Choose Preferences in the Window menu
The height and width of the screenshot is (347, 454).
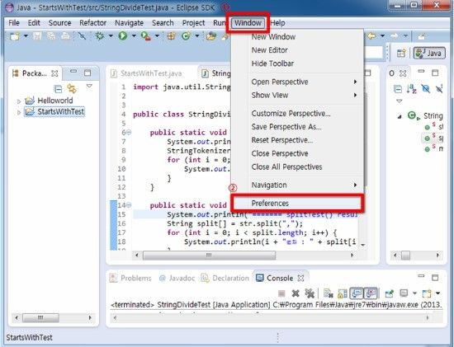[298, 204]
